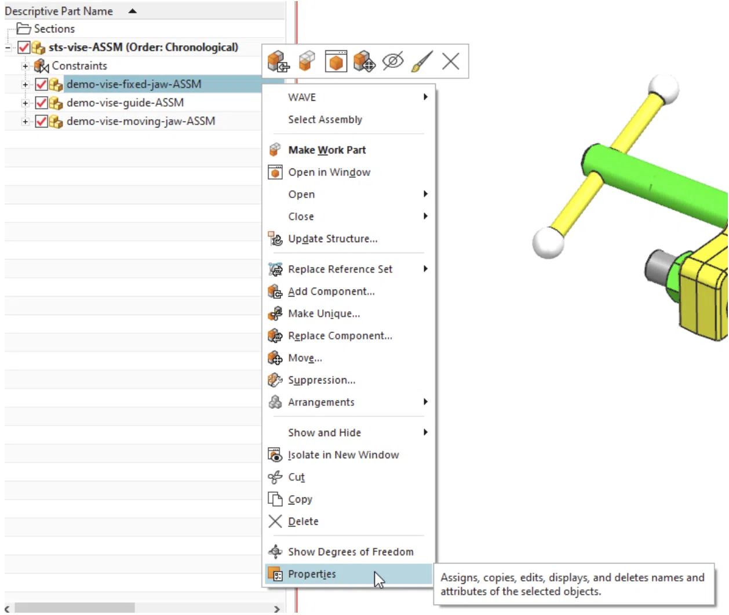
Task: Click the Add Component icon in the floating toolbar
Action: tap(278, 61)
